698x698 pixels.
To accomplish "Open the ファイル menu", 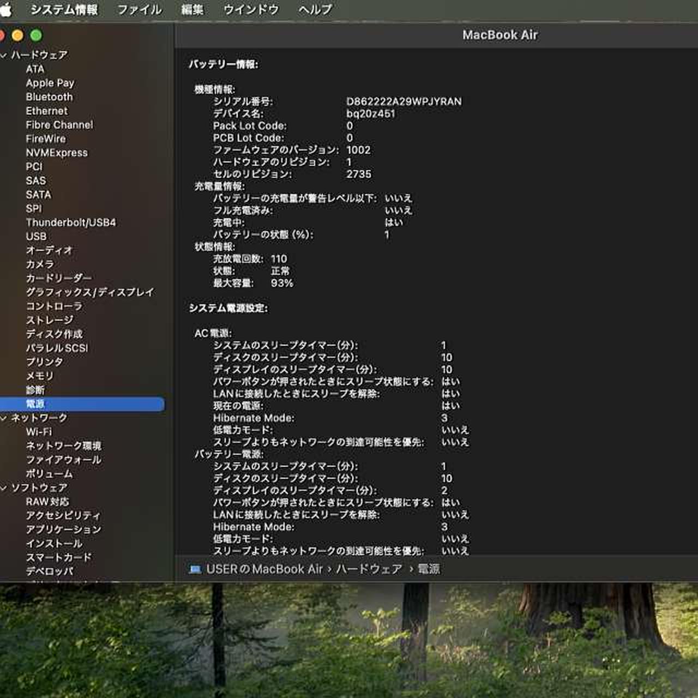I will 140,9.
